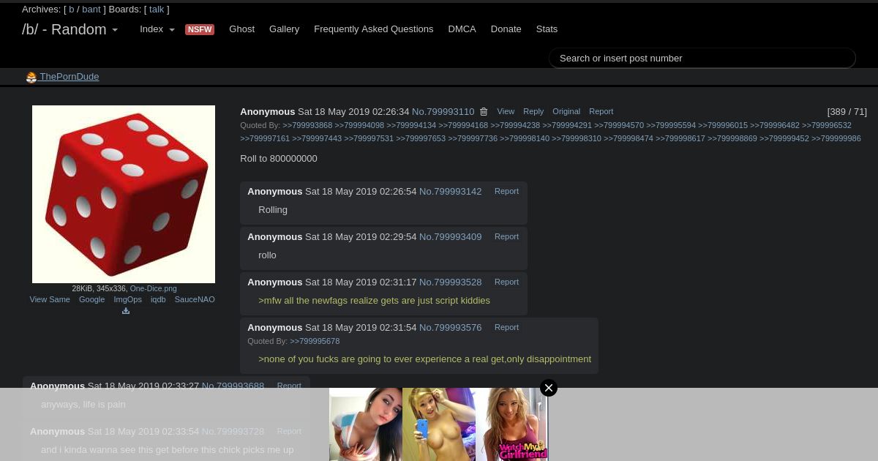
Task: Open the Ghost menu item
Action: tap(242, 29)
